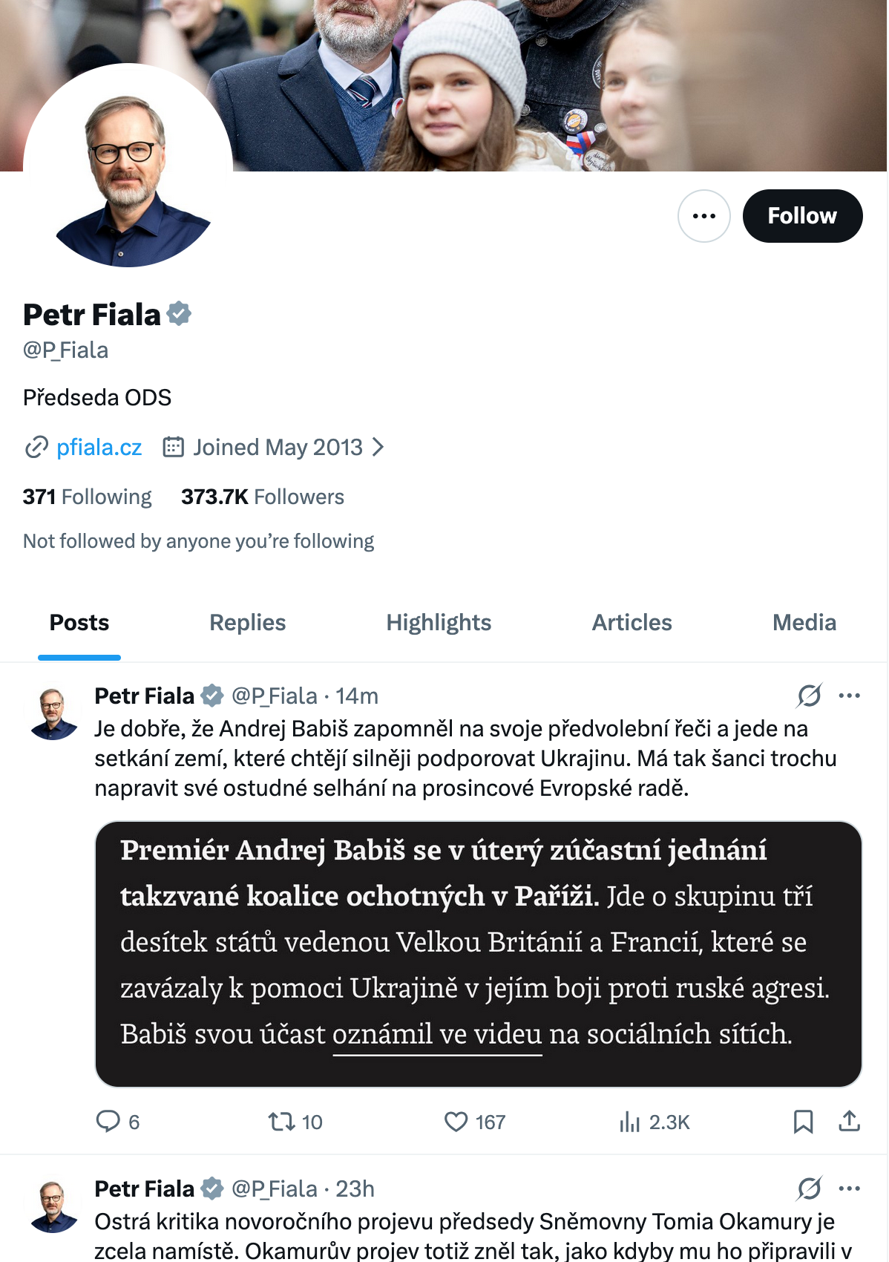Click the Grok icon on the 14m post
889x1262 pixels.
click(809, 696)
